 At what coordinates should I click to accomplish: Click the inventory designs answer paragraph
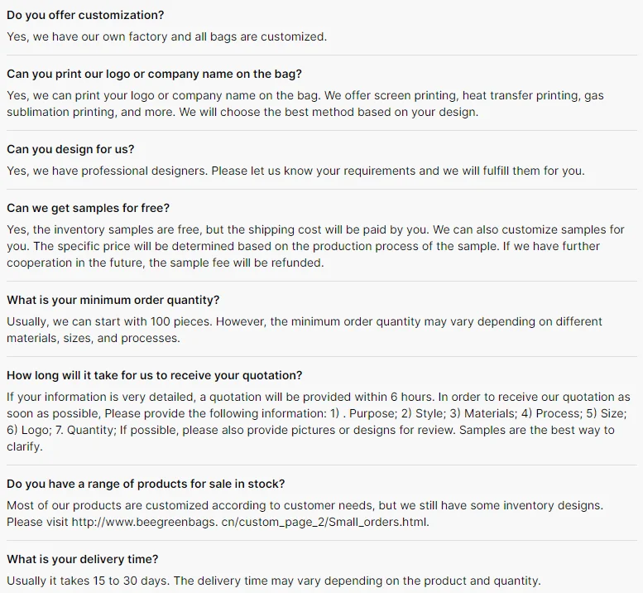[x=305, y=513]
